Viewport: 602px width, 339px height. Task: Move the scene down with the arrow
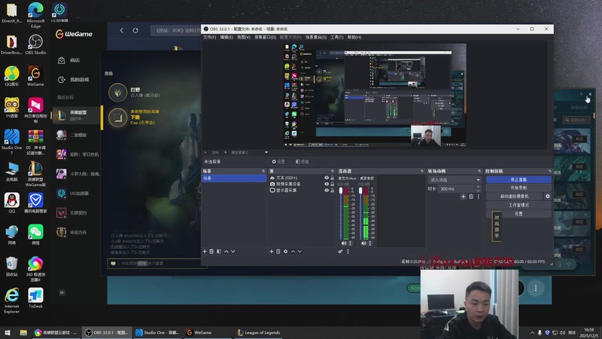click(x=233, y=252)
